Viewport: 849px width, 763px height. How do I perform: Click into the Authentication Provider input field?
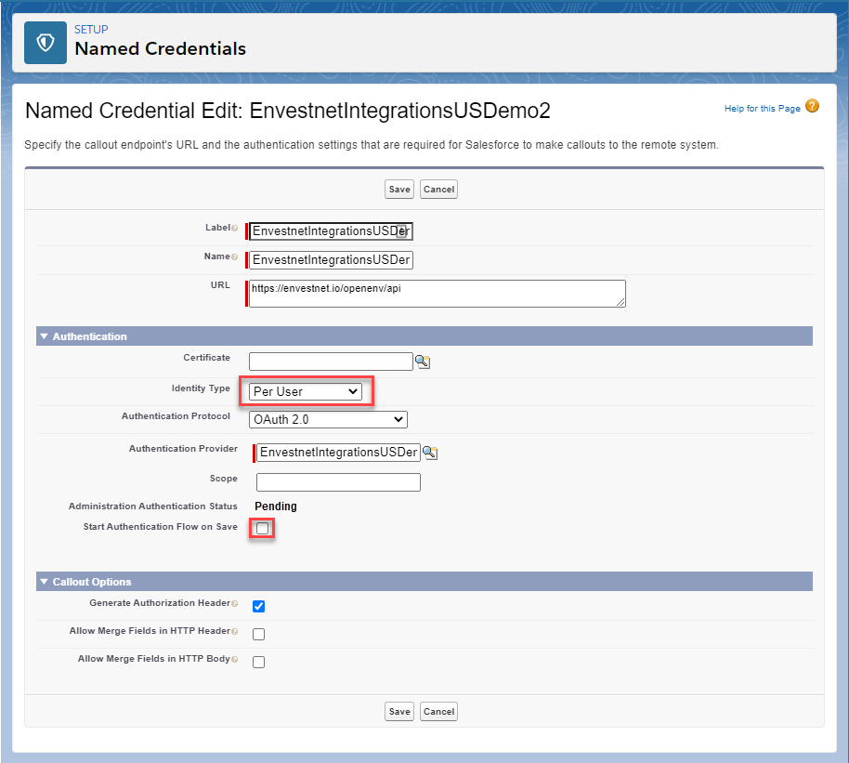[x=338, y=453]
